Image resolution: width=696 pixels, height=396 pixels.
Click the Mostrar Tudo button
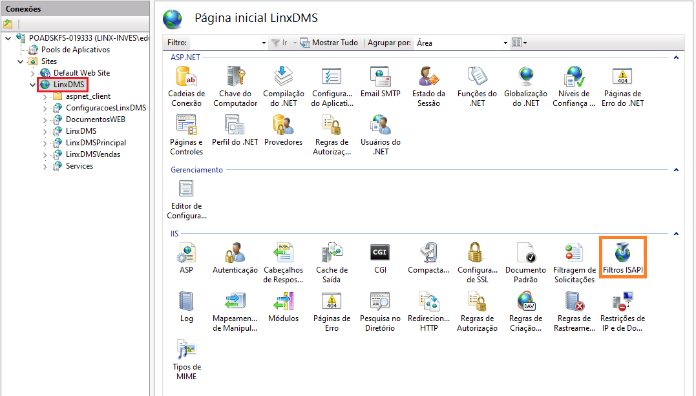[329, 43]
